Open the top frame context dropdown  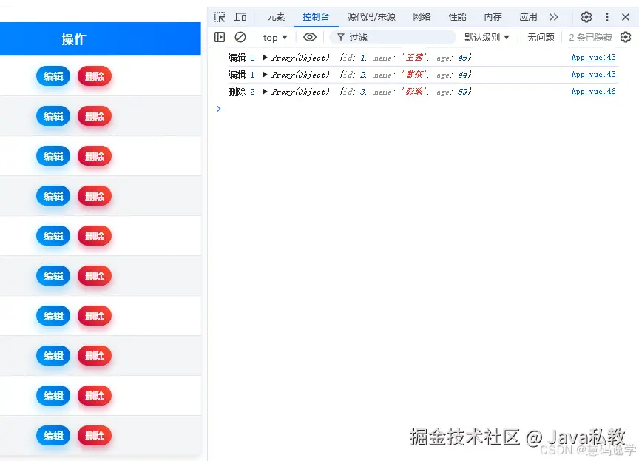point(274,36)
